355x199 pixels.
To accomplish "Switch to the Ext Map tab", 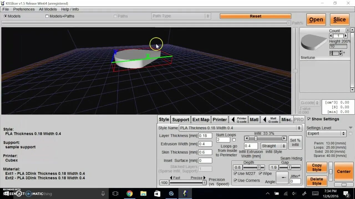I will coord(201,120).
